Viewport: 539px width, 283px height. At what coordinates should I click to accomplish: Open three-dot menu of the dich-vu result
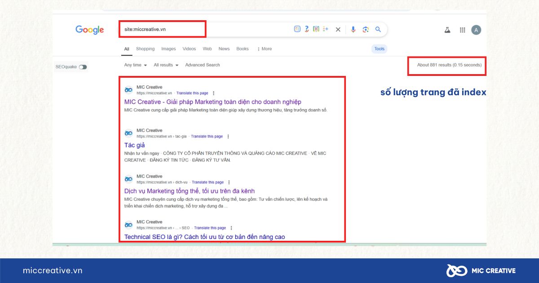(229, 182)
